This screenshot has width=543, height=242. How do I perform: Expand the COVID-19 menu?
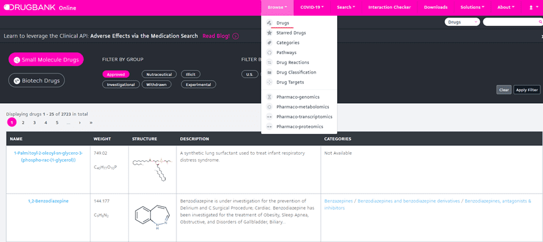pyautogui.click(x=312, y=8)
